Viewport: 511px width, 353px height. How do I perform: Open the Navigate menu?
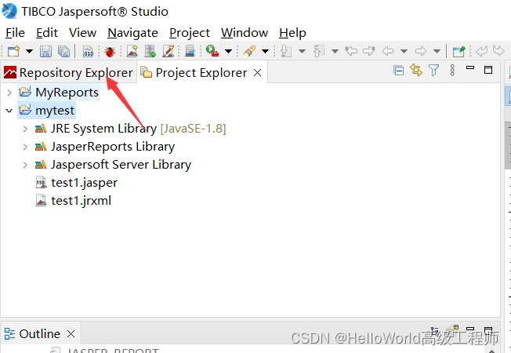tap(132, 33)
